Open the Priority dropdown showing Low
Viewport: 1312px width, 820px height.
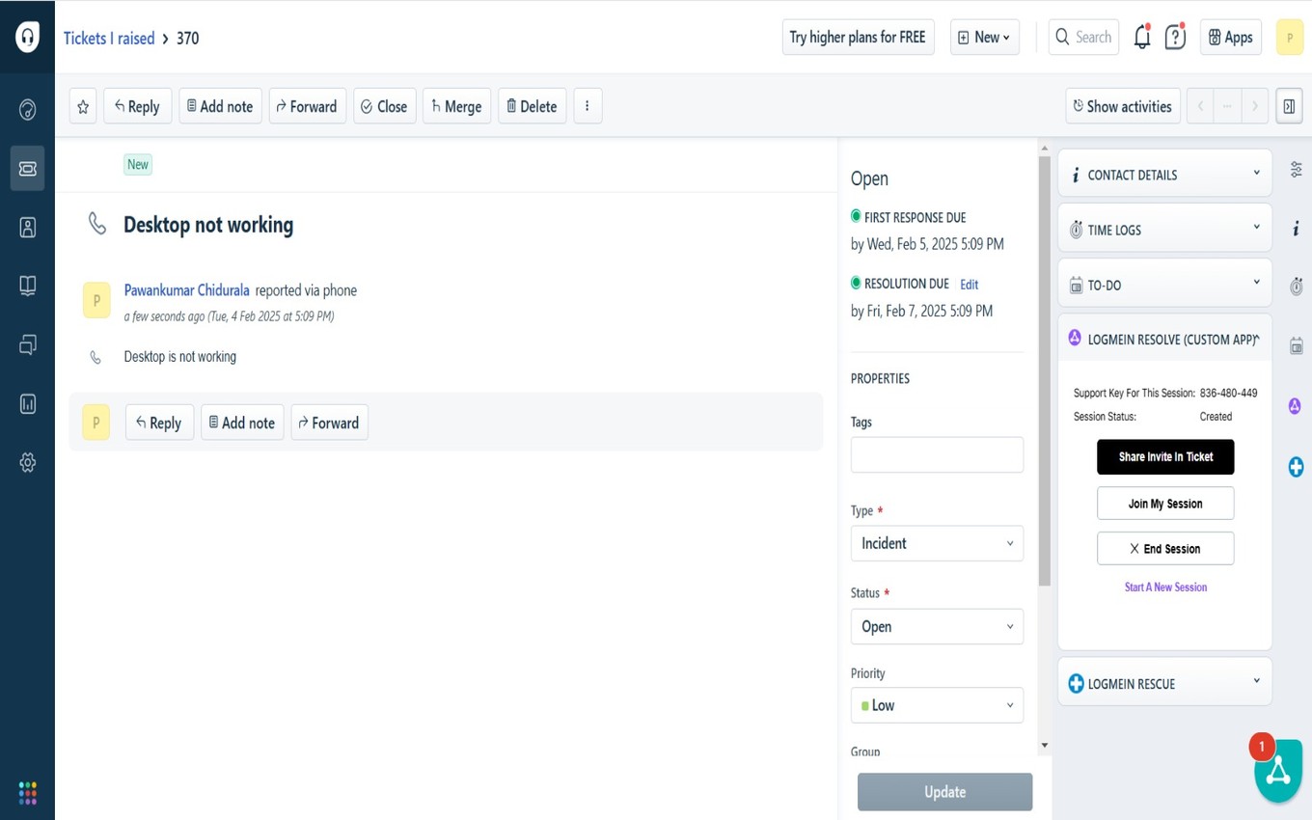pos(936,705)
